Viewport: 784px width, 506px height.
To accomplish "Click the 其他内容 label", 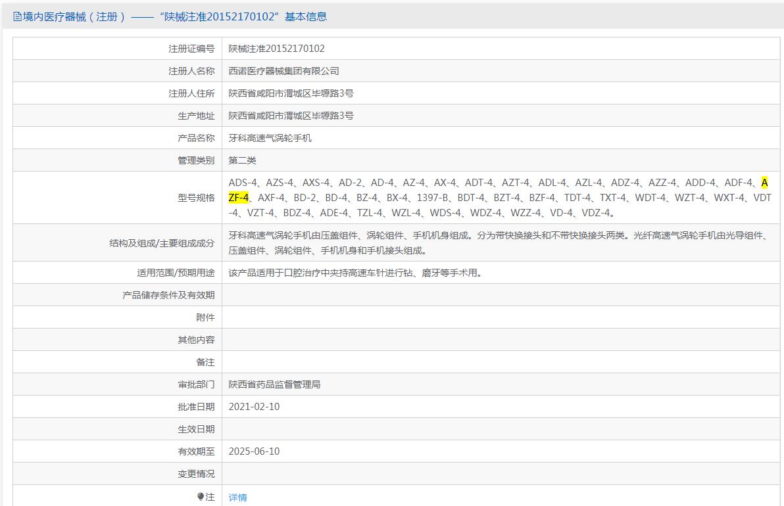I will (196, 340).
